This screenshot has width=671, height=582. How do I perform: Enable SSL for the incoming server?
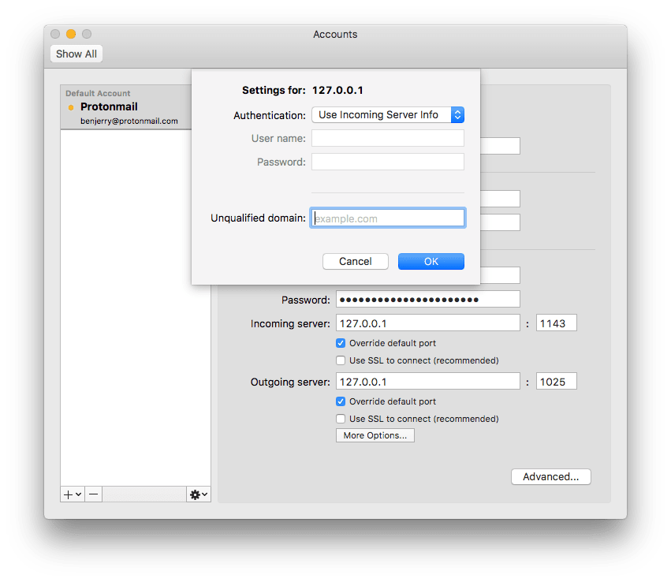pyautogui.click(x=341, y=361)
